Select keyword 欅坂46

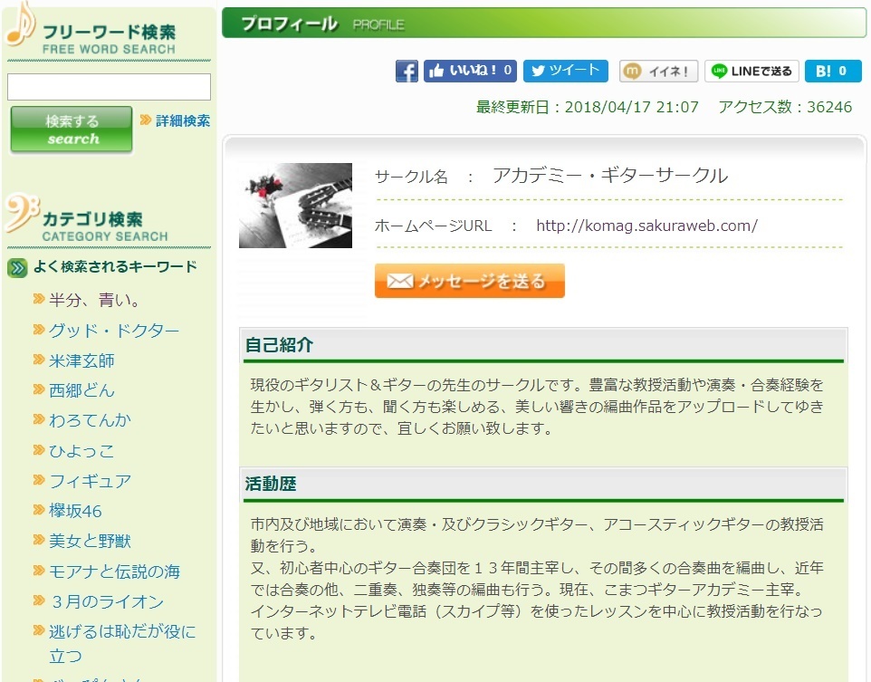click(75, 511)
